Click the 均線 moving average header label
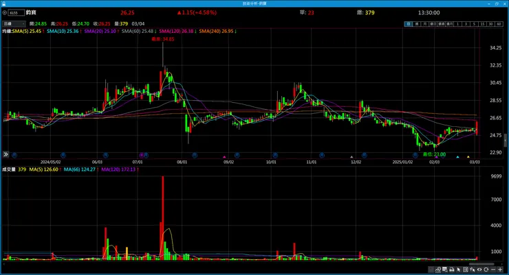 tap(7, 31)
